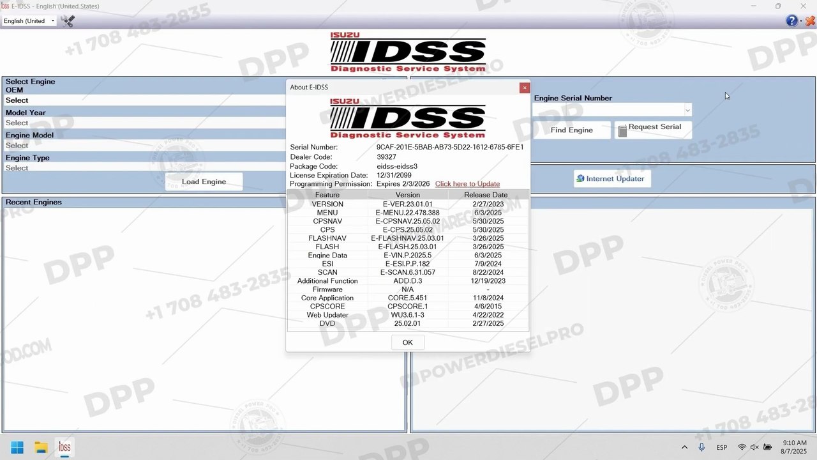Select the serial number value text

tap(450, 148)
